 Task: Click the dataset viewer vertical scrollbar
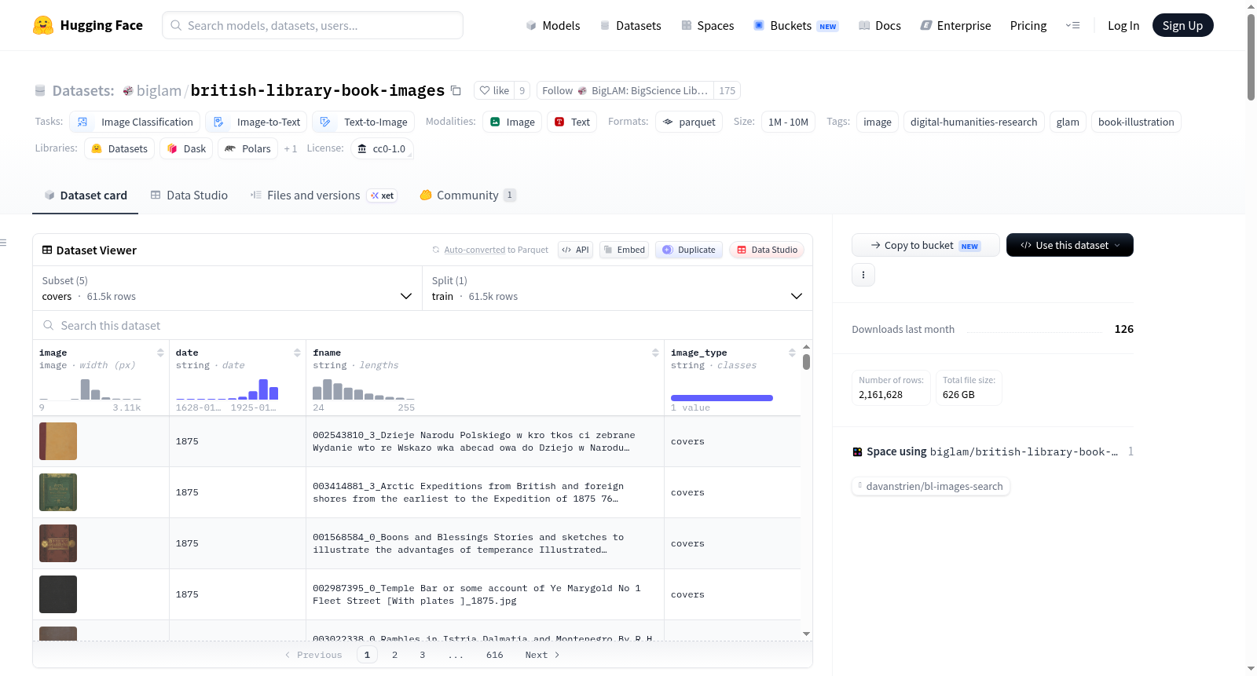[x=806, y=362]
